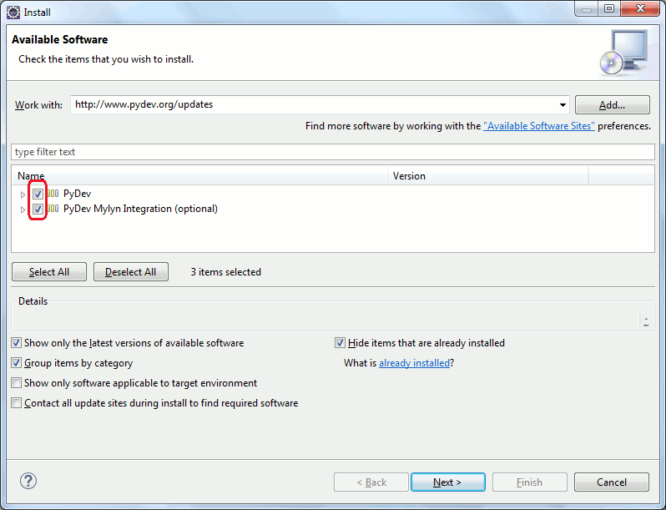The height and width of the screenshot is (510, 666).
Task: Click the PyDev Mylyn Integration category icon
Action: point(53,209)
